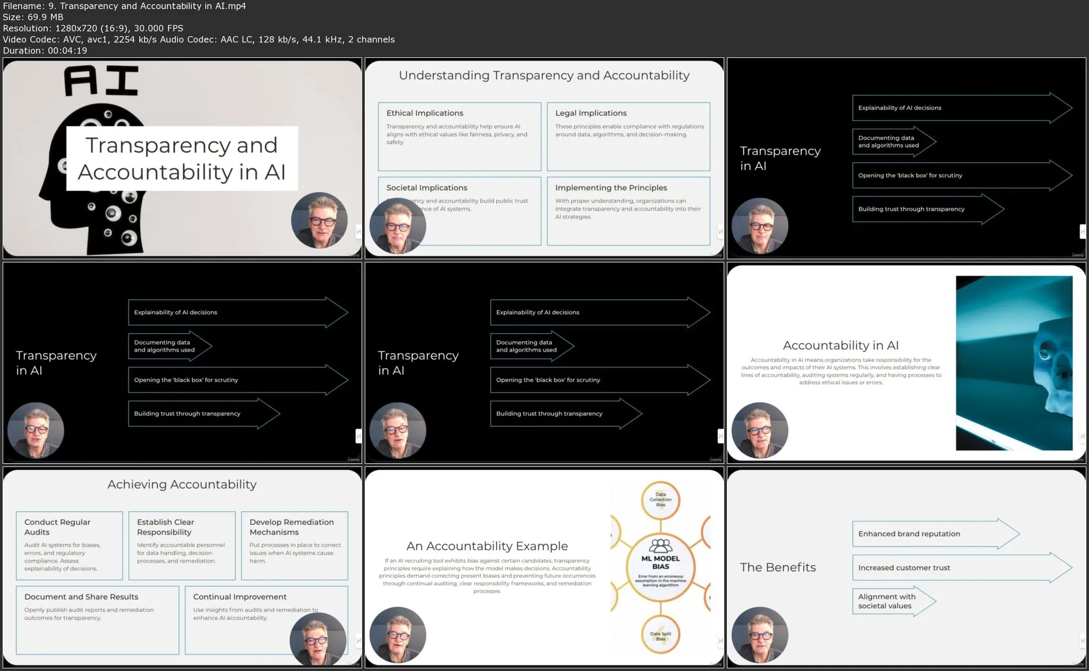Click the Conduct Regular Audits card
Image resolution: width=1089 pixels, height=671 pixels.
pyautogui.click(x=69, y=546)
